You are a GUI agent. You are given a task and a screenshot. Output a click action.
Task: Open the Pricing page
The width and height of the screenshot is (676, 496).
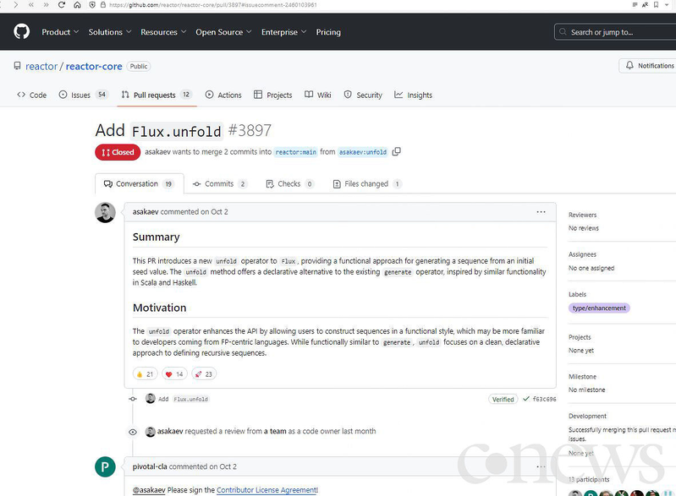(328, 32)
